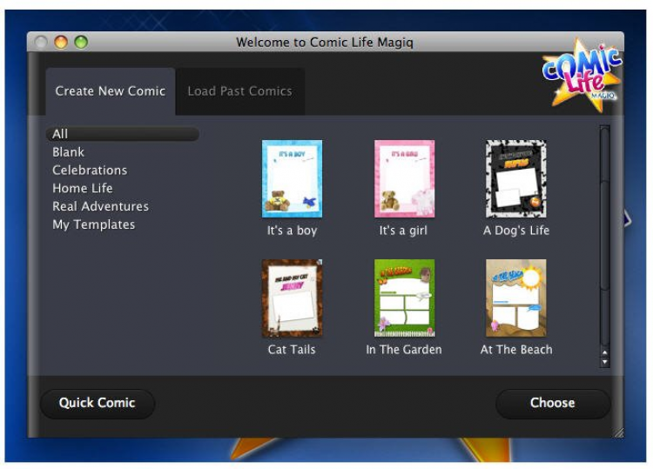Select the In The Garden template thumbnail
Screen dimensions: 653x469
[404, 298]
